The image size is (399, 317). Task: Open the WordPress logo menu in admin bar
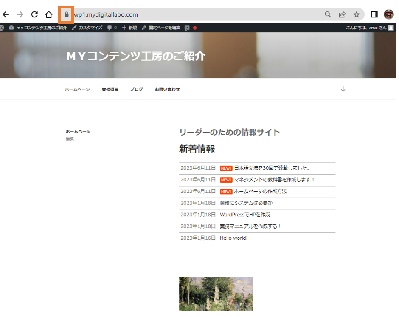point(3,28)
